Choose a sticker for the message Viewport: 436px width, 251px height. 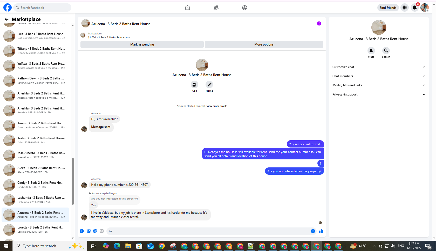(95, 231)
